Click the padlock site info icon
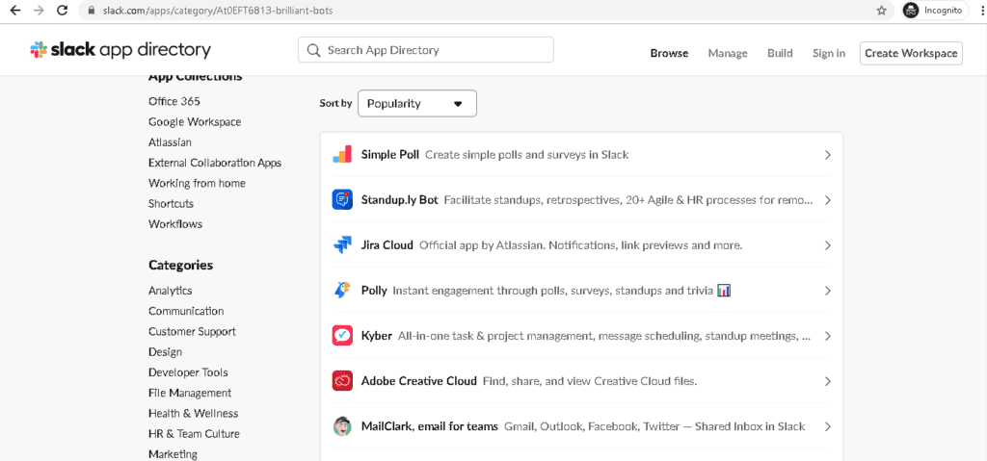 92,12
